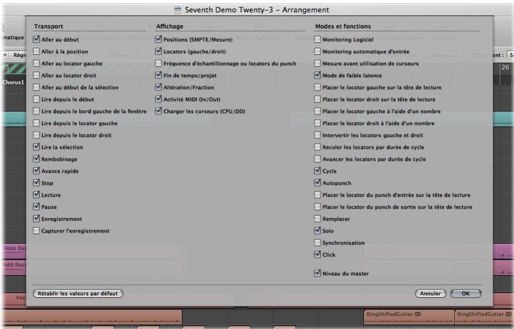Check Placer le locator droit sur la tête de lecture
This screenshot has height=329, width=514.
[x=317, y=99]
